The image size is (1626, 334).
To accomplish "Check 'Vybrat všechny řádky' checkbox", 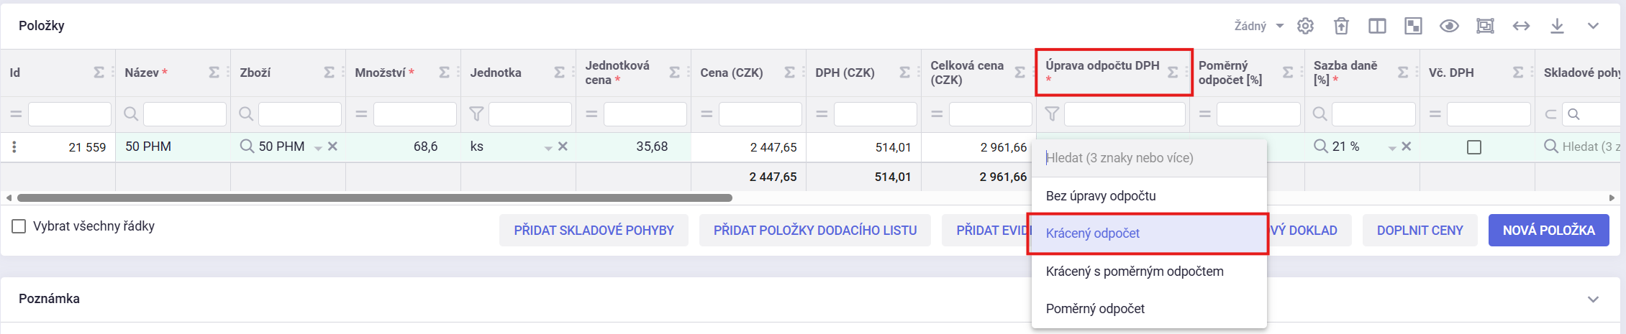I will pyautogui.click(x=19, y=226).
